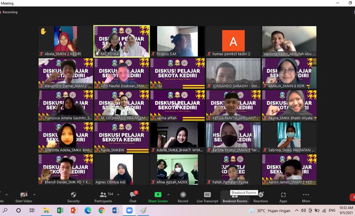Click the Fransisca Amelia Sasmito name label
The width and height of the screenshot is (355, 216).
[68, 118]
